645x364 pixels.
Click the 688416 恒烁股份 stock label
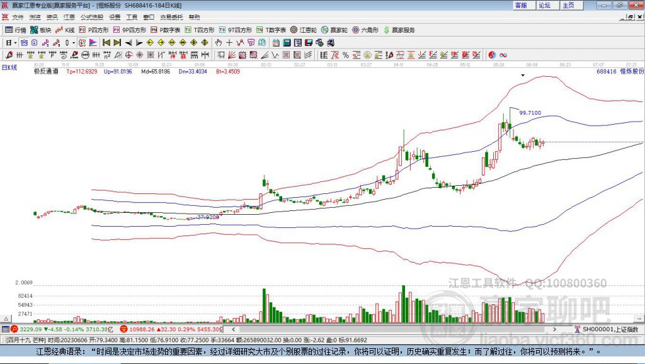click(620, 71)
